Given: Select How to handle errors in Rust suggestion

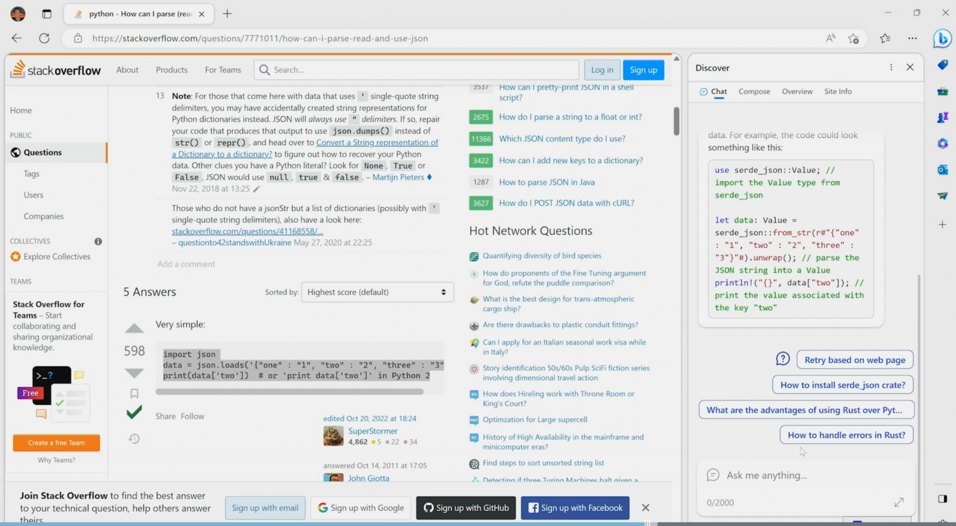Looking at the screenshot, I should [846, 435].
